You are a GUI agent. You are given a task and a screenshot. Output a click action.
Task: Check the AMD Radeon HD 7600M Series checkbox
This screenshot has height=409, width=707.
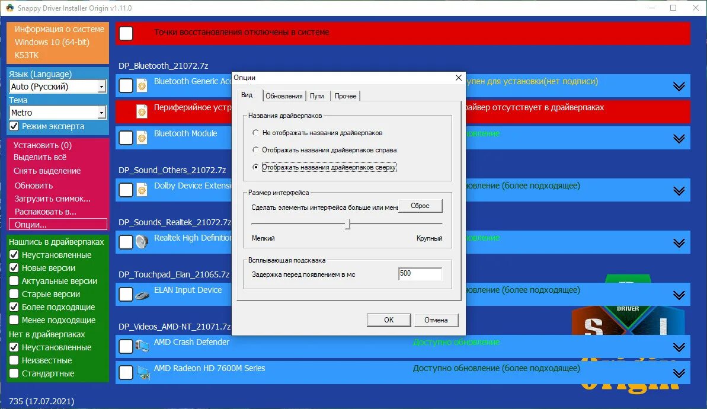point(126,372)
